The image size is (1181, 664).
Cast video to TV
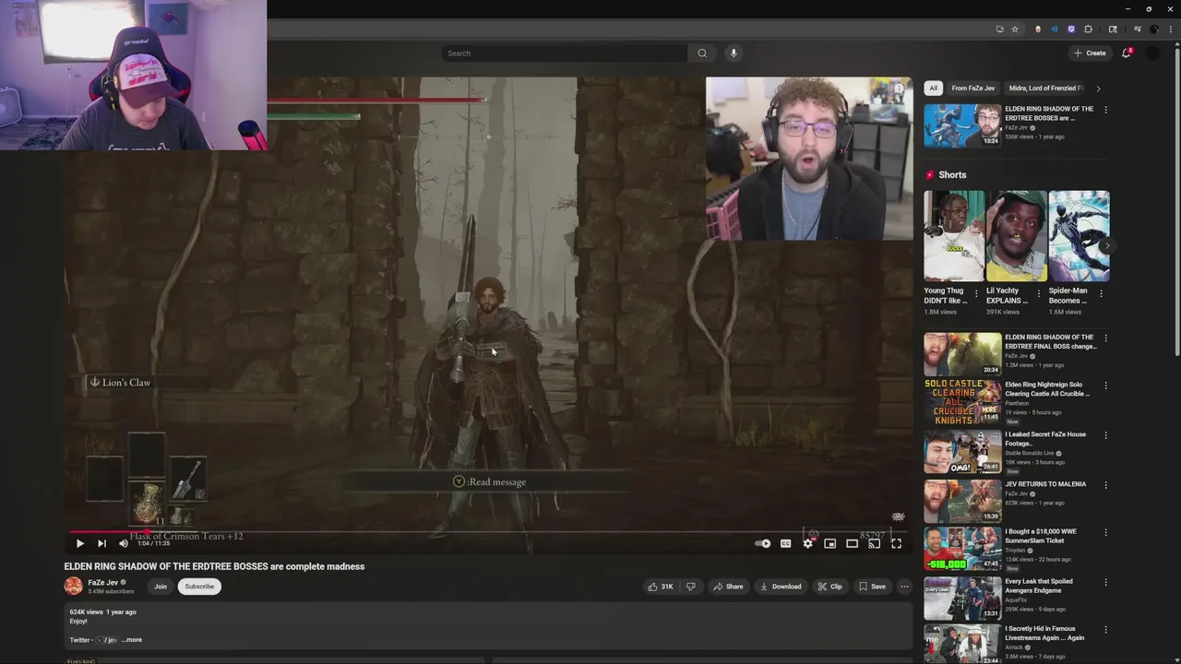(874, 543)
